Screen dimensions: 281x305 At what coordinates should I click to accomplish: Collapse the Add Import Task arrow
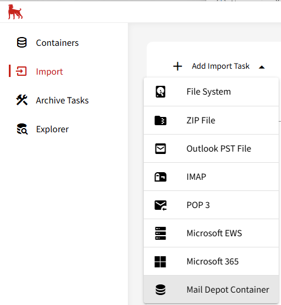tap(262, 67)
